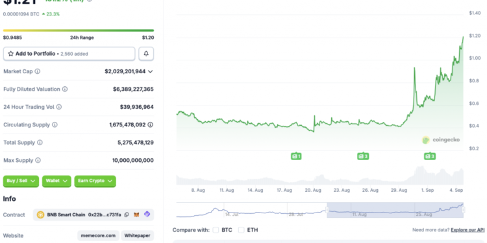
Task: Click the purple wallet icon beside contract
Action: (x=147, y=214)
